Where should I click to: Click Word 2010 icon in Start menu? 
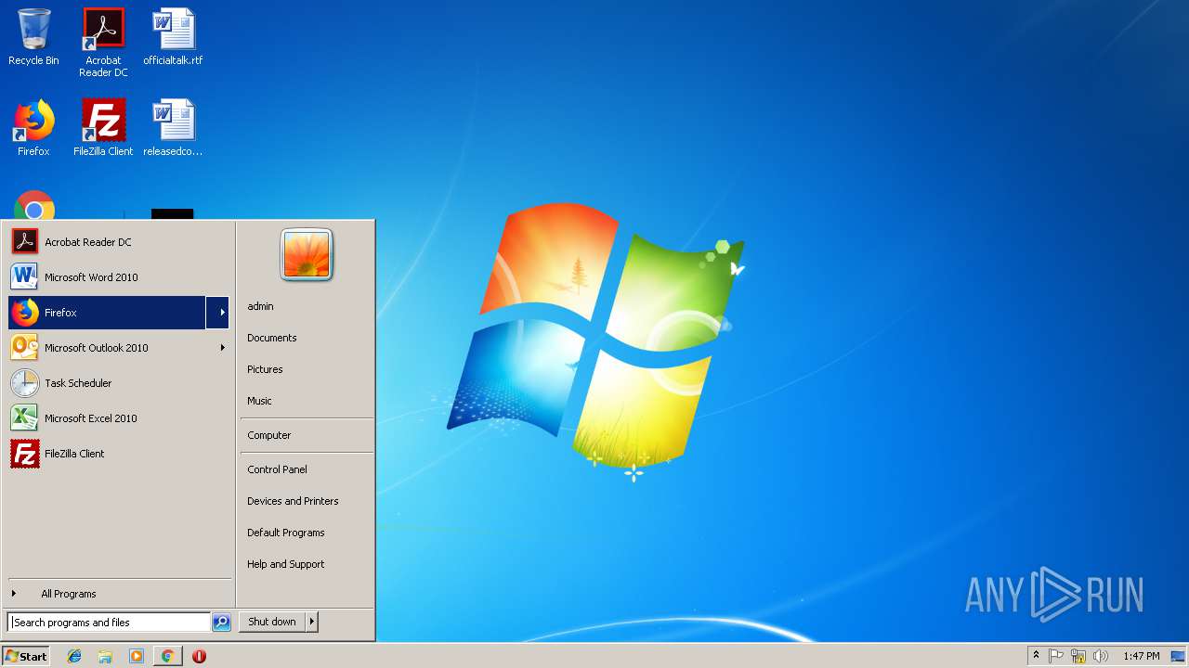25,277
